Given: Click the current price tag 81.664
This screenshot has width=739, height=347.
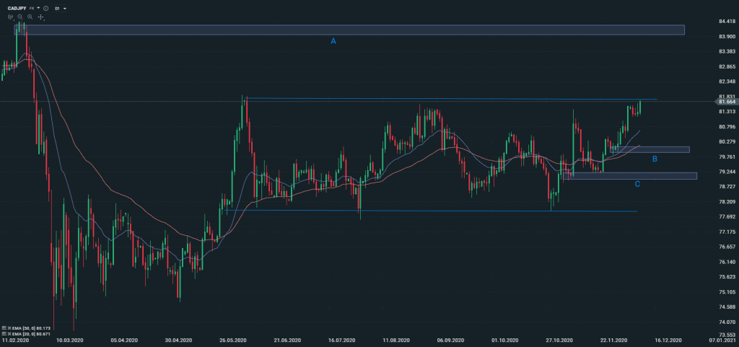Looking at the screenshot, I should pos(727,102).
